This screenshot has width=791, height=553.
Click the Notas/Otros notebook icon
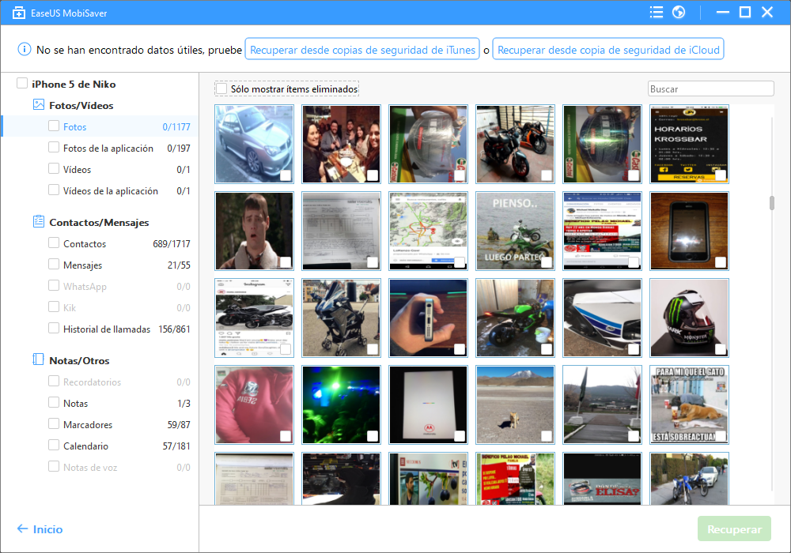38,359
